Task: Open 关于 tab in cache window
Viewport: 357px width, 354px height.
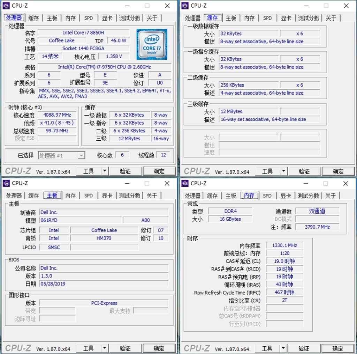Action: [x=331, y=18]
